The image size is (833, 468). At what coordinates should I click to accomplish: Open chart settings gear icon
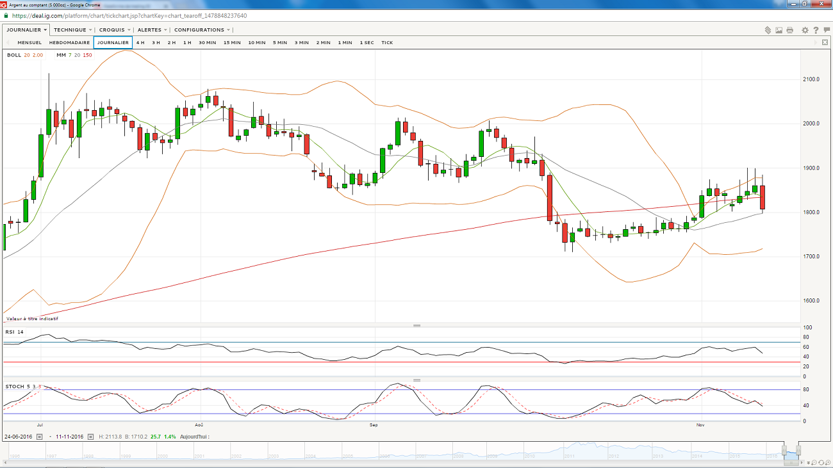(804, 30)
